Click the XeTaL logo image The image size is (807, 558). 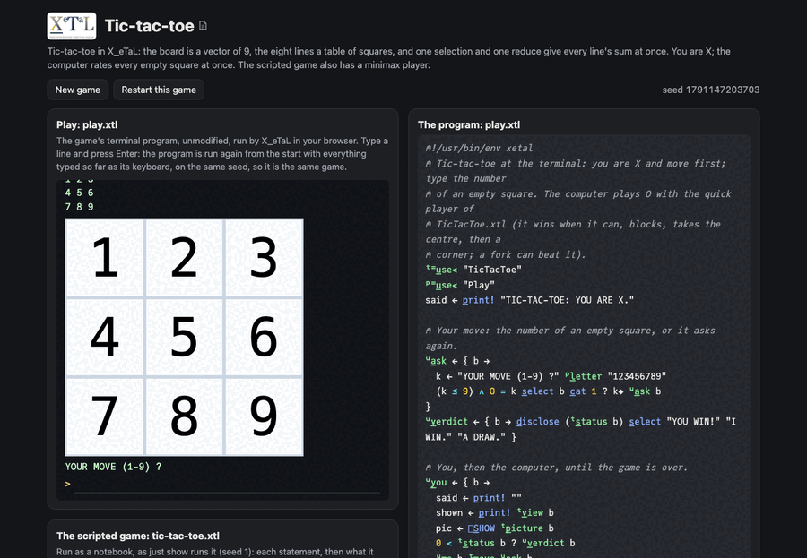tap(72, 26)
